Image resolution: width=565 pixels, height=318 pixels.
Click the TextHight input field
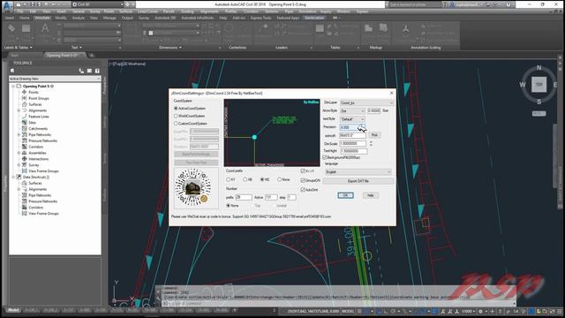coord(353,151)
